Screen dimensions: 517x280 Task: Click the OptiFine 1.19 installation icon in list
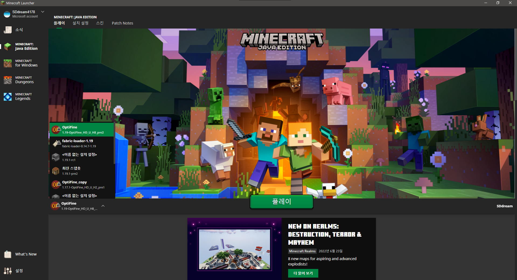tap(56, 130)
